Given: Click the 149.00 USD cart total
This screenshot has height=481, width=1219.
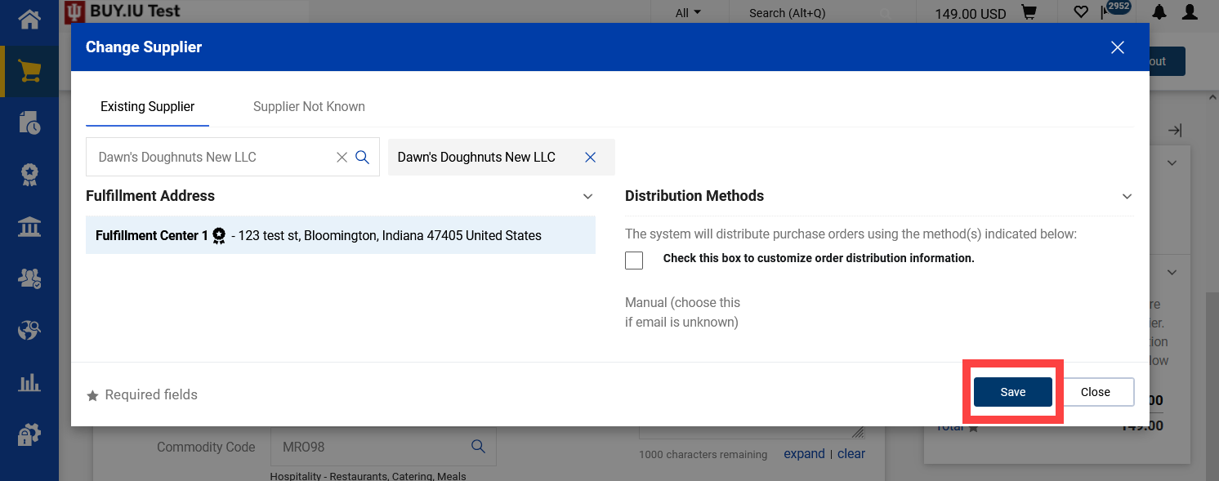Looking at the screenshot, I should tap(970, 13).
